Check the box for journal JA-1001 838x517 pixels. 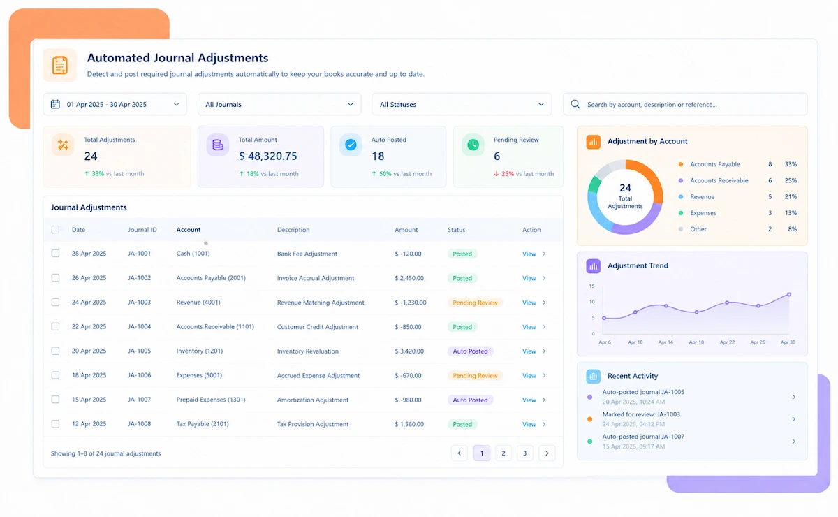[56, 254]
